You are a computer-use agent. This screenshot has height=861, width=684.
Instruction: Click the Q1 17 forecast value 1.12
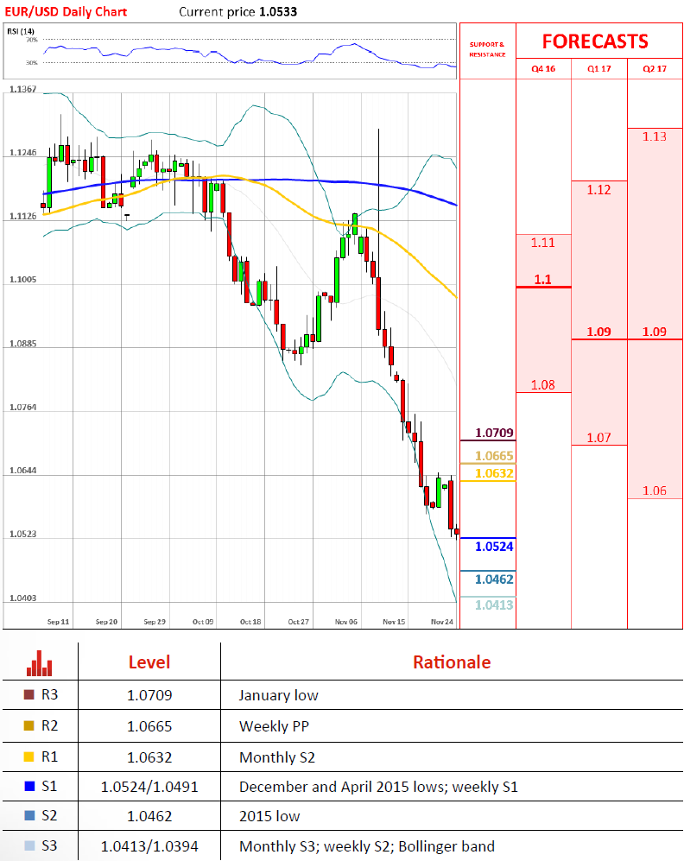coord(598,189)
